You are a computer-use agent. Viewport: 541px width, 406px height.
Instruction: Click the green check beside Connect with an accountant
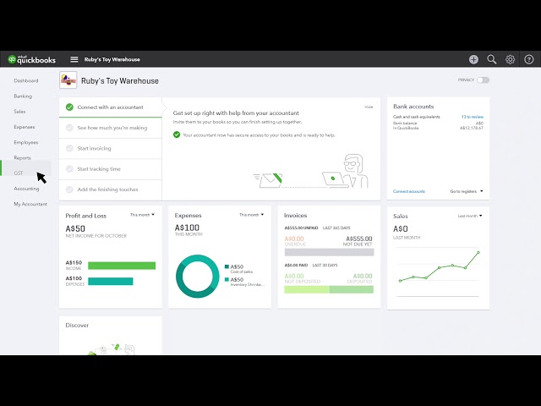pos(69,107)
